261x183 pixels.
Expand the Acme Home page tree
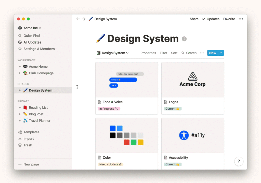click(x=20, y=67)
